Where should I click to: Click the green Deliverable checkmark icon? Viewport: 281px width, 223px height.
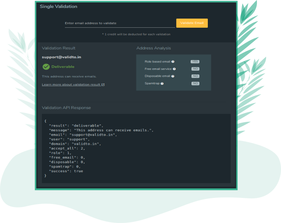(46, 67)
